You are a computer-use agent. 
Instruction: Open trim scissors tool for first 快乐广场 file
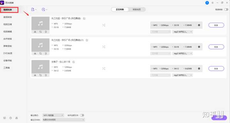click(x=35, y=32)
